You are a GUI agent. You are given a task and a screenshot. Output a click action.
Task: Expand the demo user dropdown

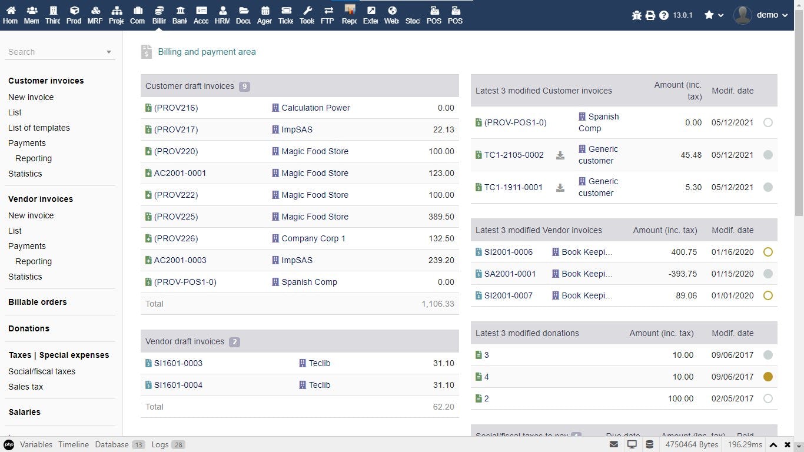click(x=761, y=15)
